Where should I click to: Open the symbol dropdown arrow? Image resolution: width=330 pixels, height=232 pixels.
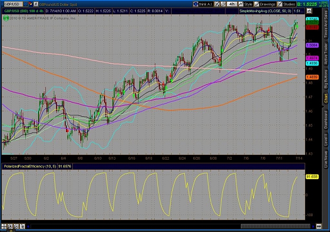pyautogui.click(x=25, y=4)
